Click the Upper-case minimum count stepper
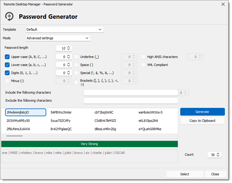 [64, 57]
